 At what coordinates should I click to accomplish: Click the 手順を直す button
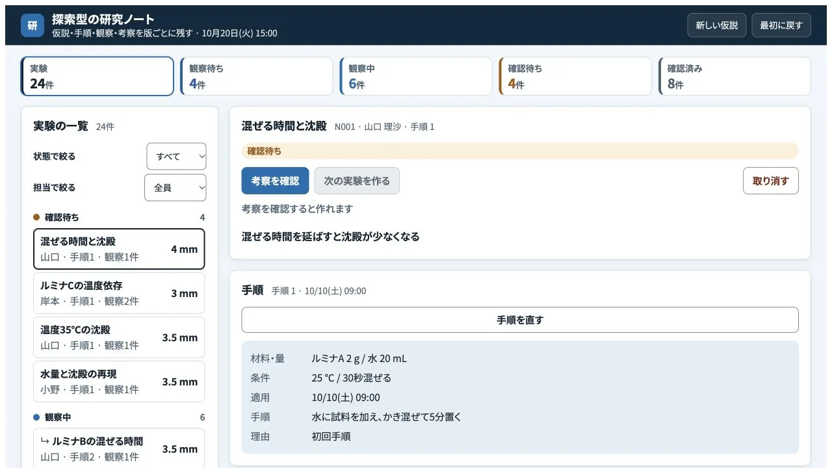pyautogui.click(x=520, y=320)
